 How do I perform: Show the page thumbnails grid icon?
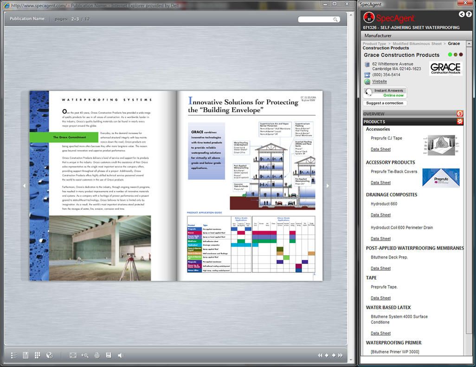pos(37,355)
